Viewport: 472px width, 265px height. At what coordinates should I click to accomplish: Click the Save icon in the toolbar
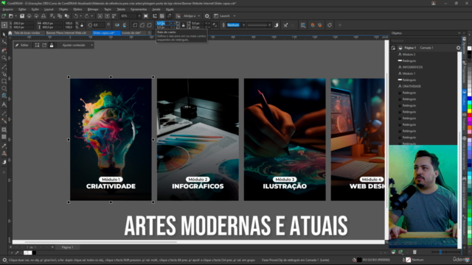click(22, 16)
